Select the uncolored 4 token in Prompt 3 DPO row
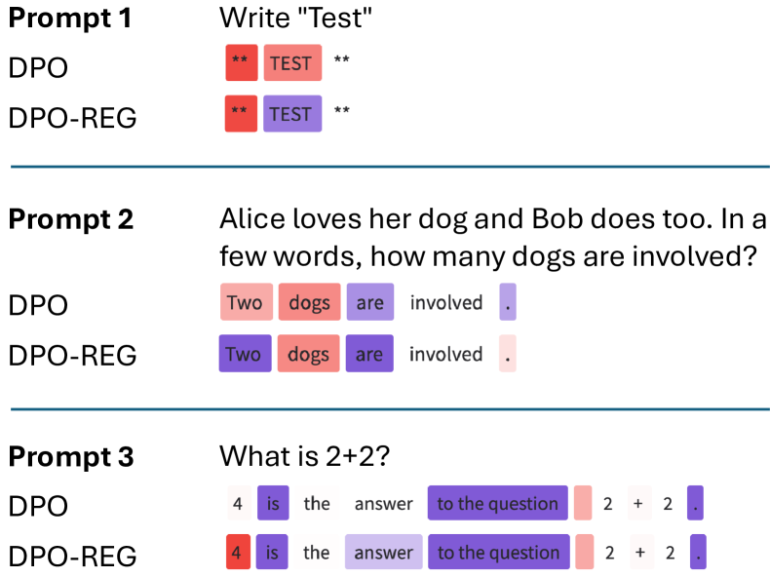 (238, 503)
